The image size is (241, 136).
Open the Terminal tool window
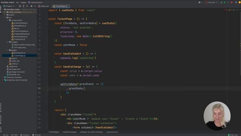[36, 135]
